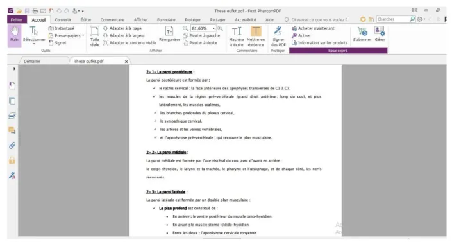This screenshot has width=452, height=242.
Task: Customize quick access toolbar arrow
Action: click(x=83, y=11)
